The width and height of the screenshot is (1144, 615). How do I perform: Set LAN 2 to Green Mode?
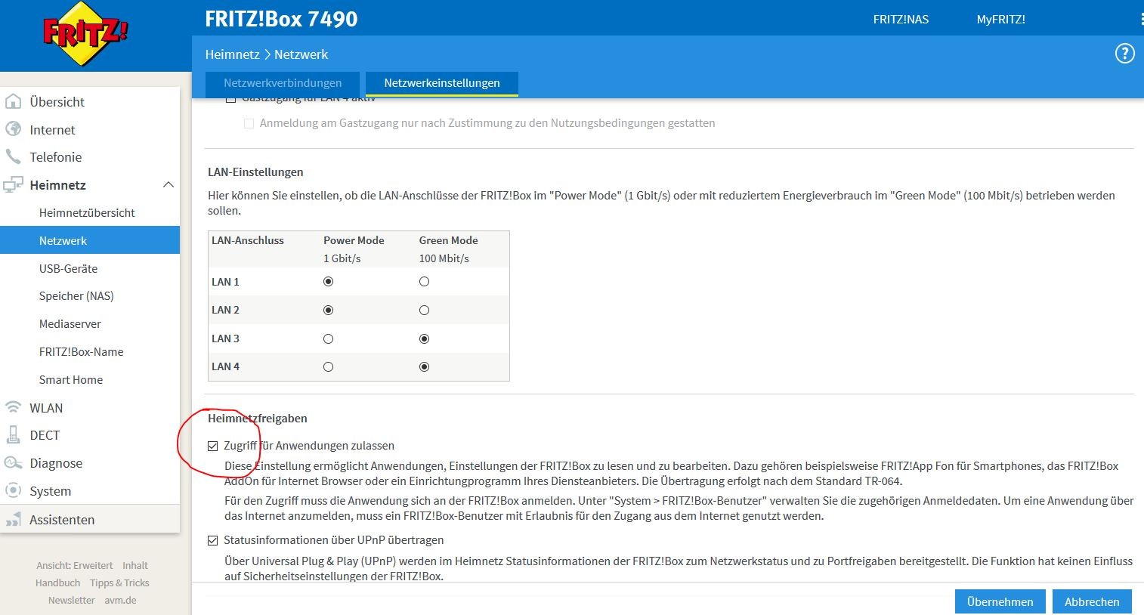point(424,310)
